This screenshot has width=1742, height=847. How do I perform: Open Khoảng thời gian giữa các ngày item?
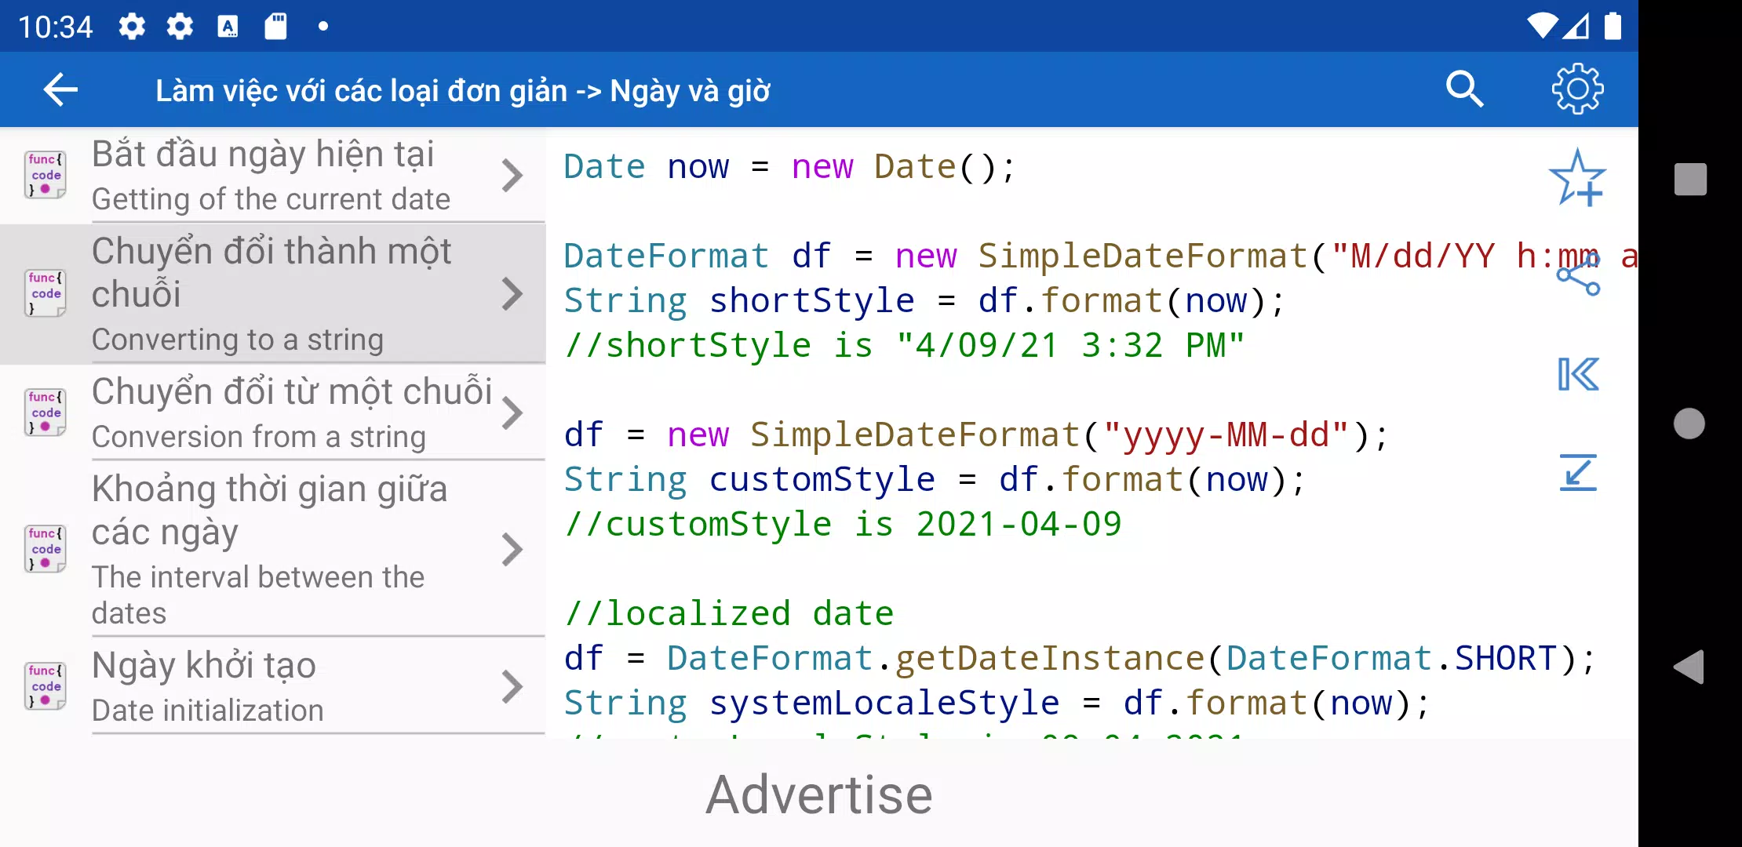click(x=273, y=549)
